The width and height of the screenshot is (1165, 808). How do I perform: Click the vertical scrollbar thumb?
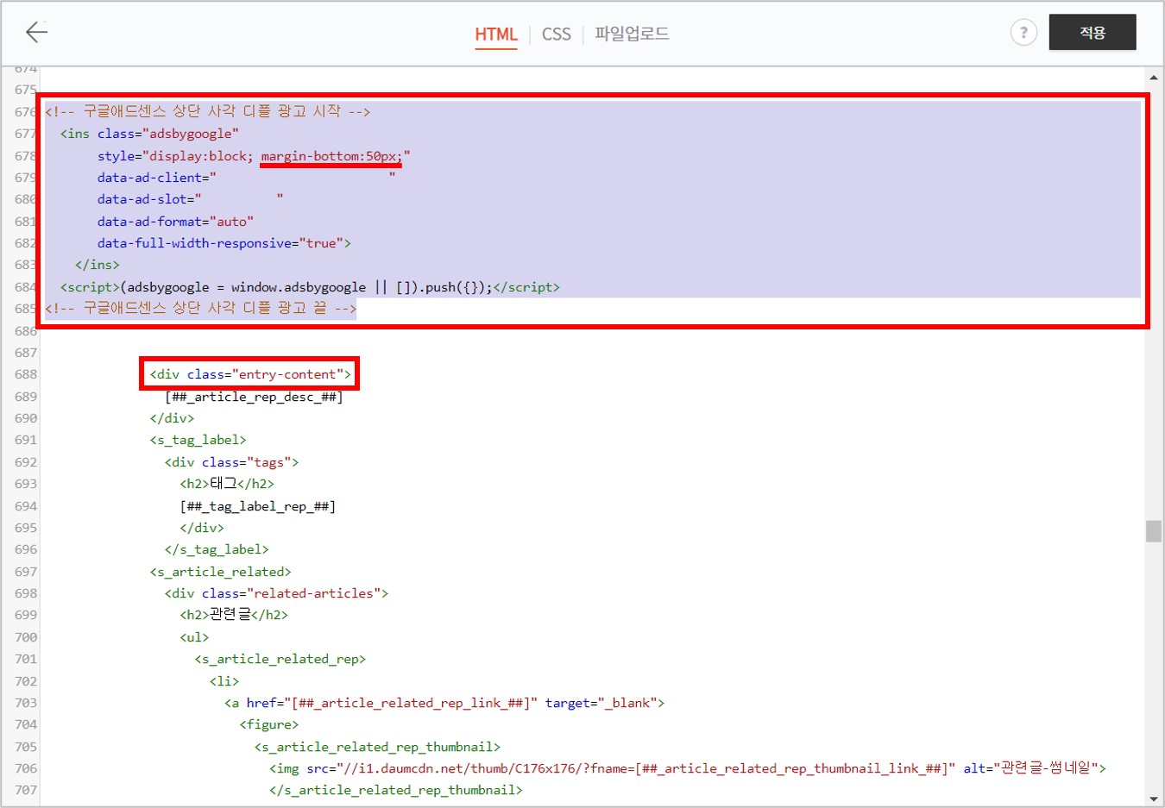tap(1154, 530)
